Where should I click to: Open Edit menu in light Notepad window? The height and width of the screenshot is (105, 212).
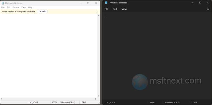pyautogui.click(x=9, y=7)
